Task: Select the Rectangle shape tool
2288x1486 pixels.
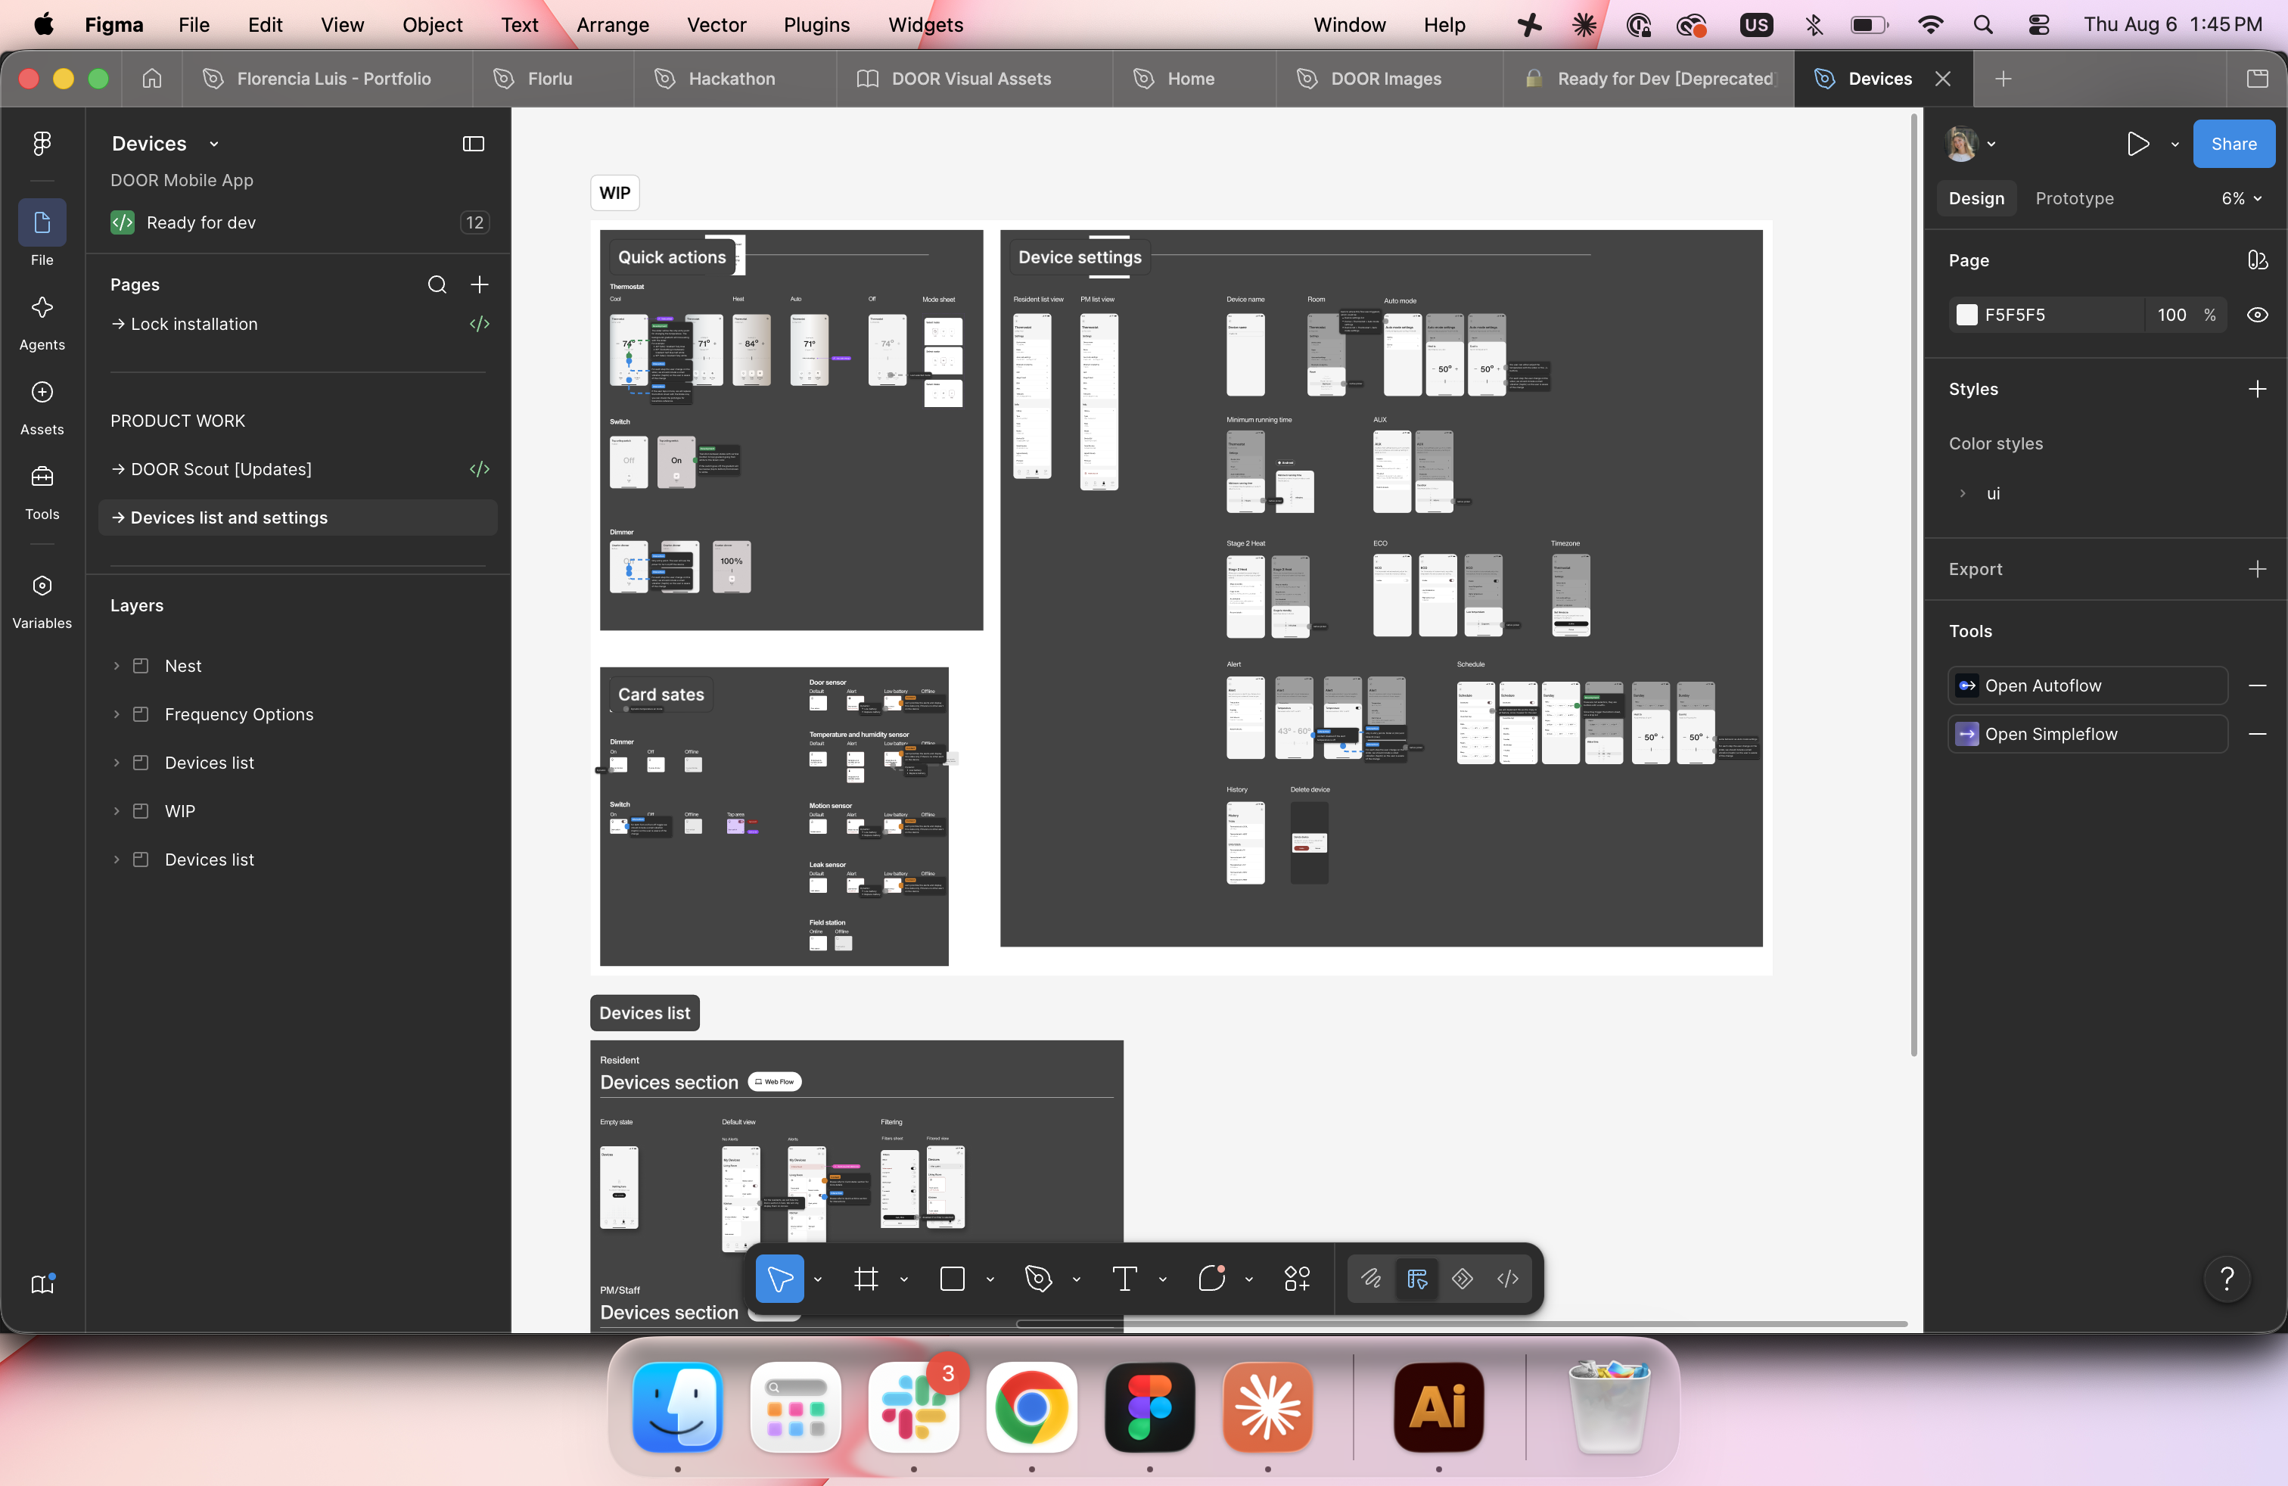Action: 953,1279
